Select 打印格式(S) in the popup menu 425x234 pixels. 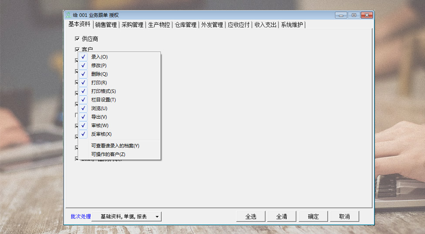tap(103, 91)
